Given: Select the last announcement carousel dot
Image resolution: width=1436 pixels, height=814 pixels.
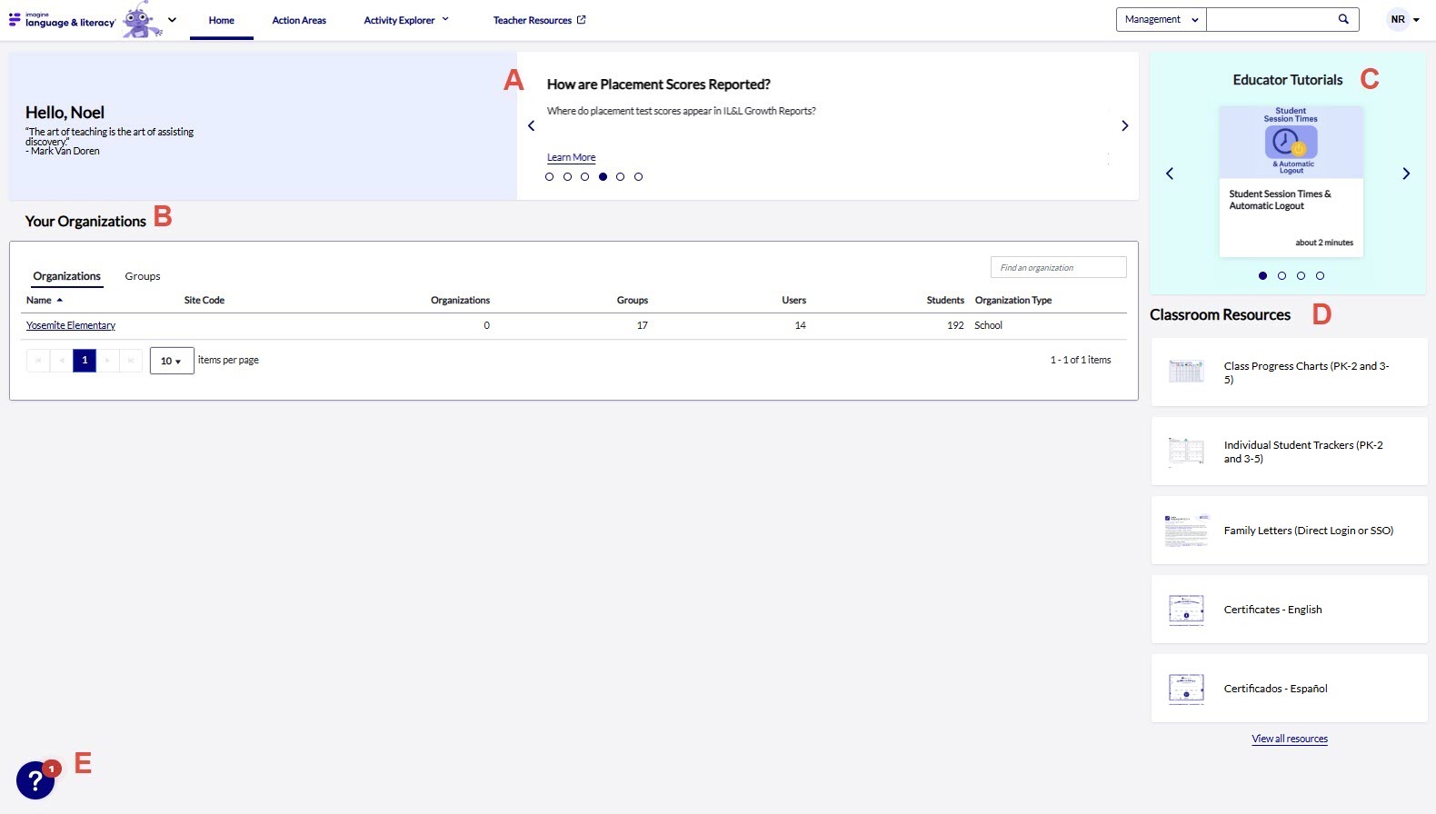Looking at the screenshot, I should coord(638,177).
